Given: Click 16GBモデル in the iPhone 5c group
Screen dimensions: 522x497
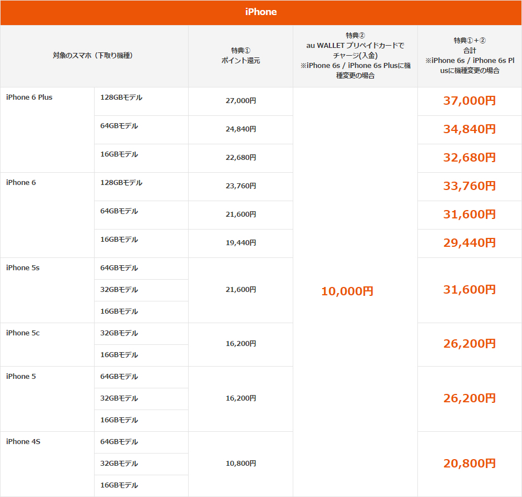Looking at the screenshot, I should [x=119, y=355].
